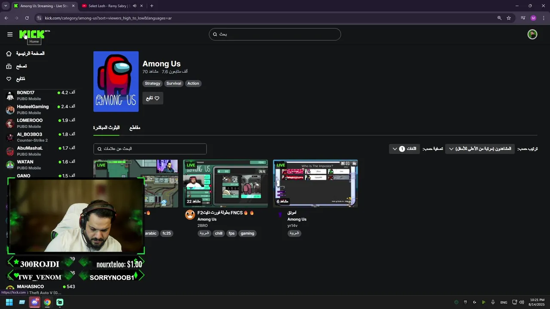The image size is (550, 309).
Task: Open the browser zoom magnifier icon
Action: (x=499, y=18)
